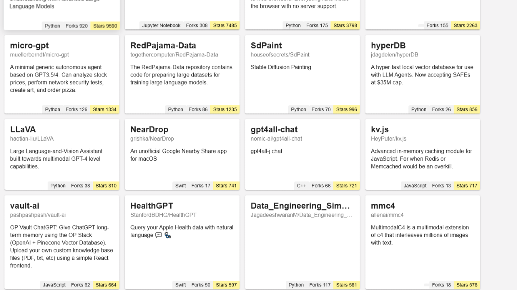Click Stars 810 badge on LLaVA

pos(106,186)
